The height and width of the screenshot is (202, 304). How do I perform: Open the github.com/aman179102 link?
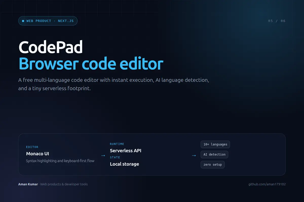click(267, 184)
